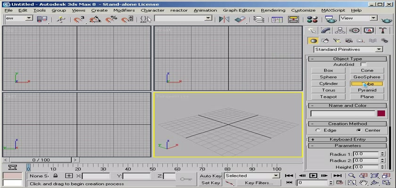Open the Standard Primitives dropdown
The height and width of the screenshot is (188, 396).
point(348,49)
